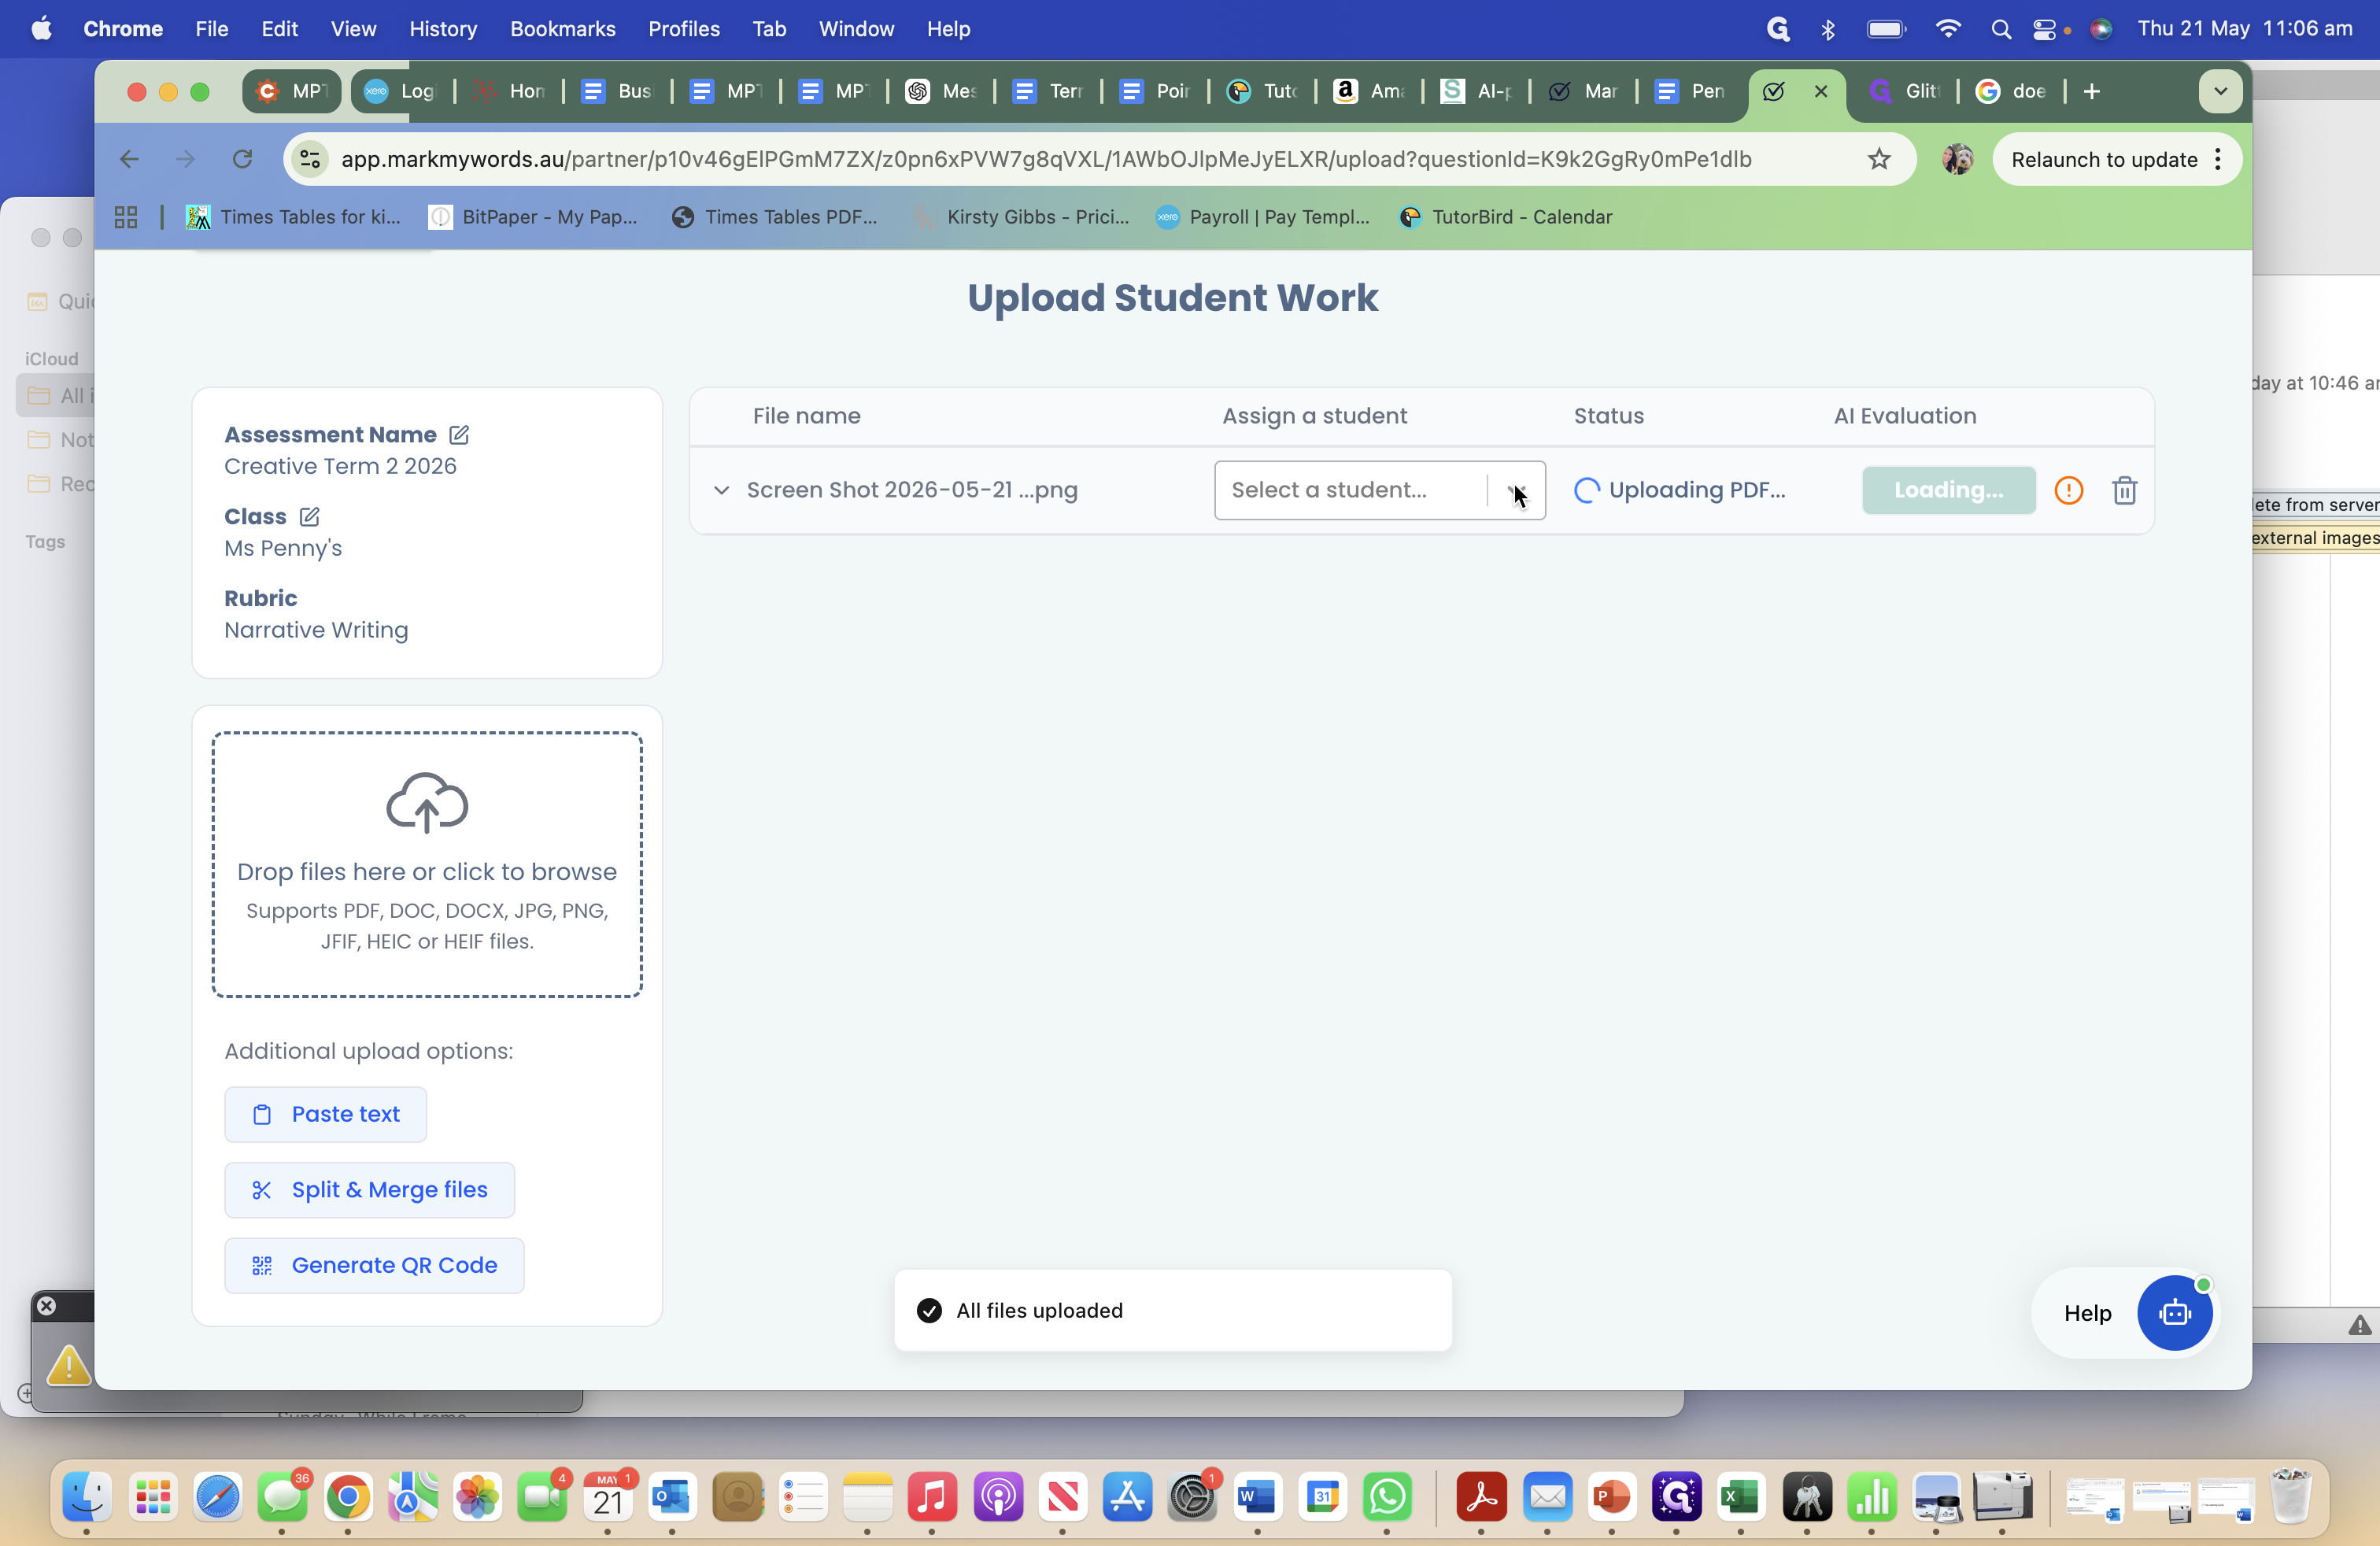This screenshot has height=1546, width=2380.
Task: Click Split & Merge files button
Action: pos(369,1190)
